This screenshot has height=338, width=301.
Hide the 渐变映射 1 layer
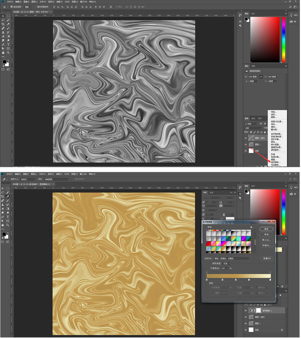click(245, 311)
